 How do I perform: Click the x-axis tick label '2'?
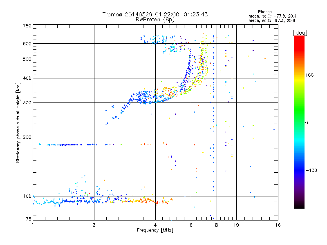(94, 225)
